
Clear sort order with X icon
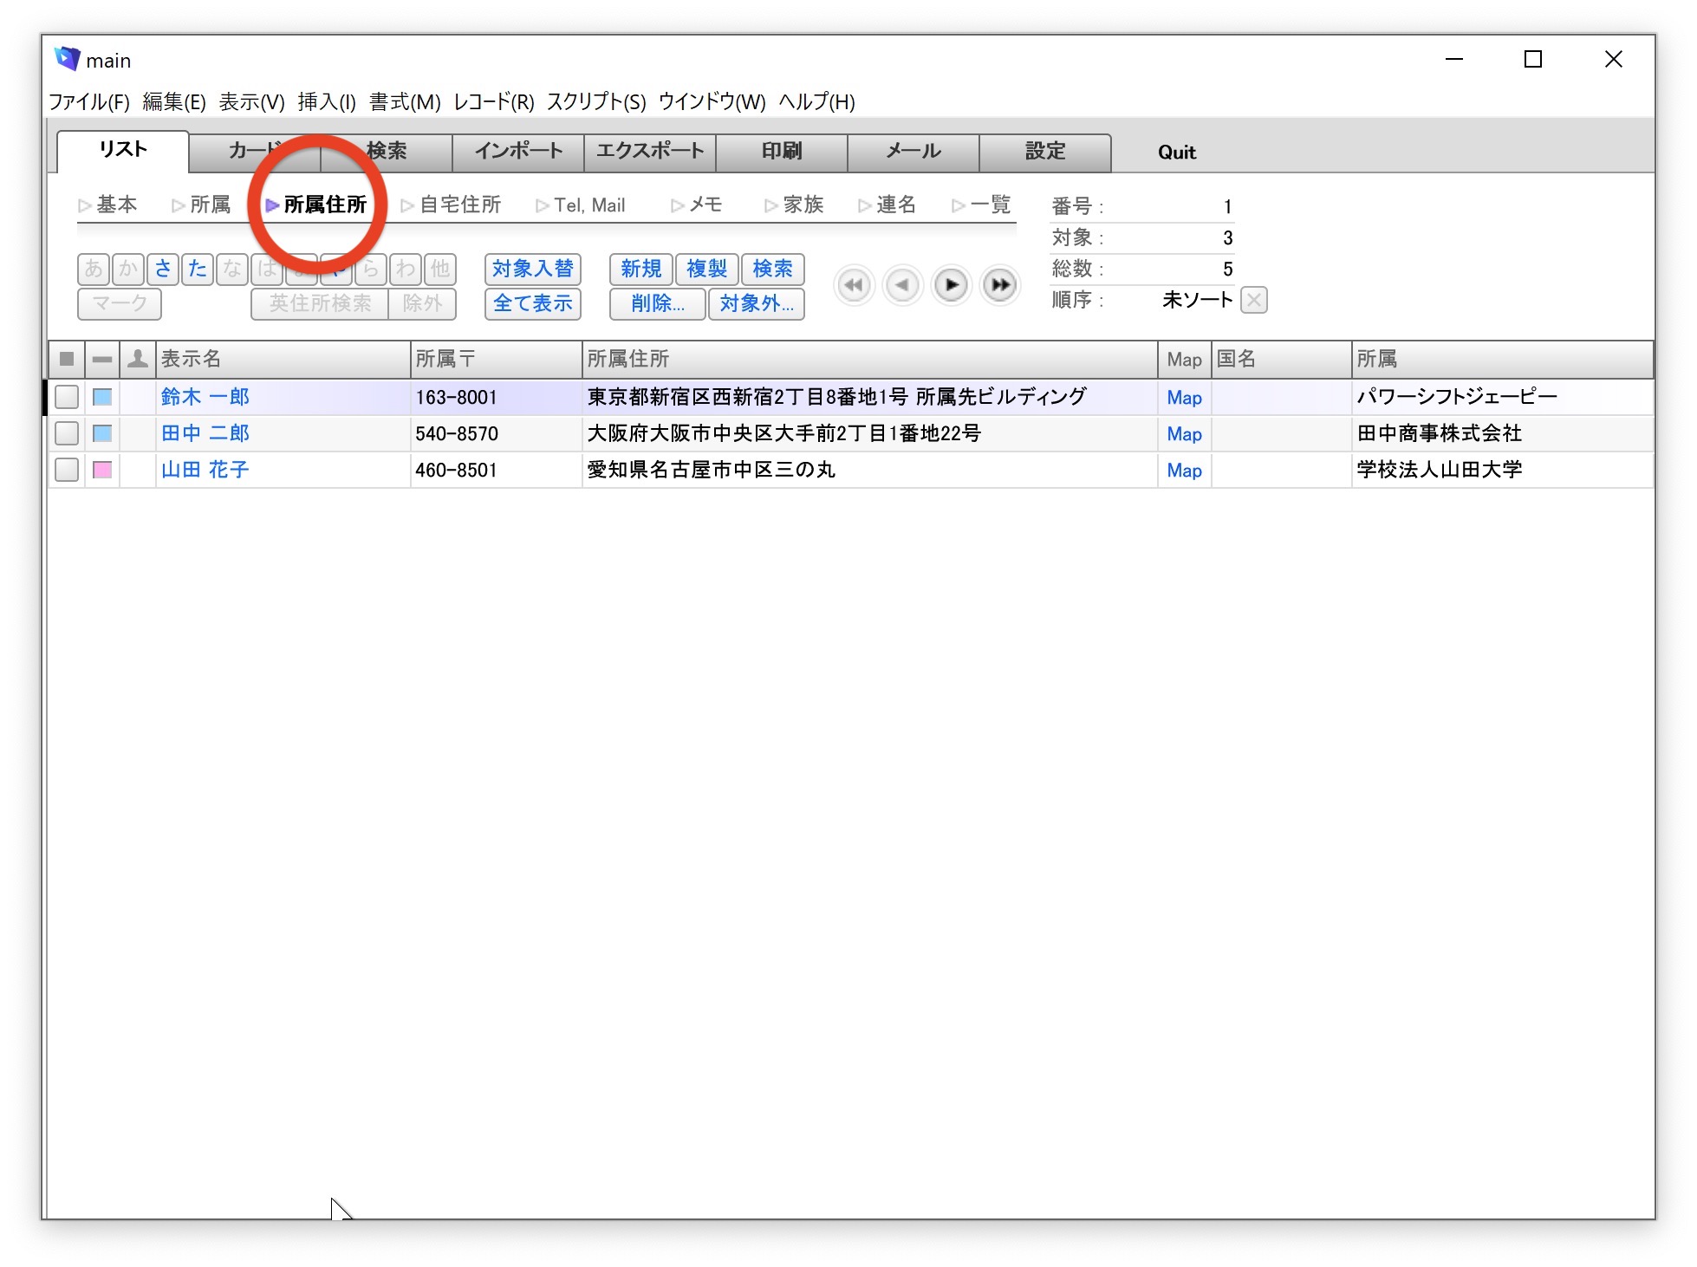point(1253,300)
